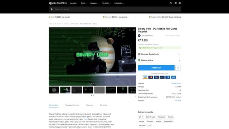
Task: Select the seventh preview thumbnail
Action: click(x=122, y=90)
